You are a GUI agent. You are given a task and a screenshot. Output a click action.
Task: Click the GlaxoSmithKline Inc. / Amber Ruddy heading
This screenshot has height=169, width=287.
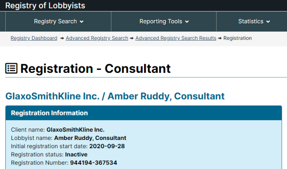pos(115,96)
